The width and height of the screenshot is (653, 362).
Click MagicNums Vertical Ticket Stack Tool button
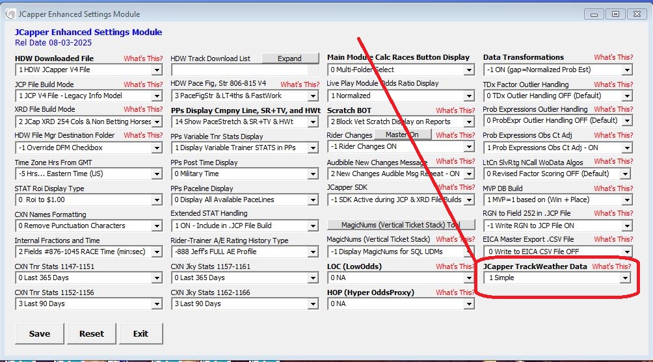coord(401,225)
